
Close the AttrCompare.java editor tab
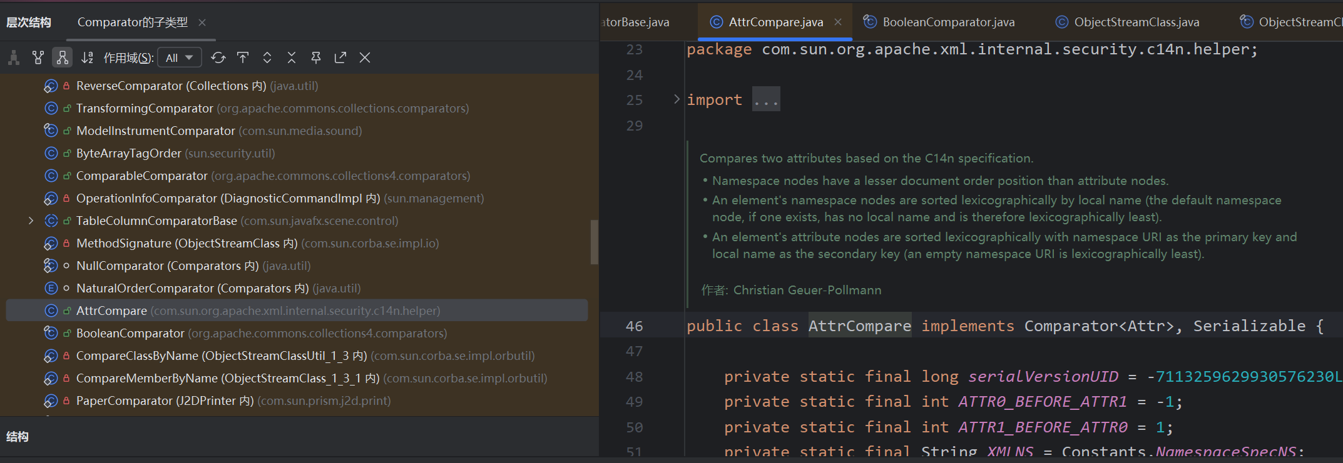[x=838, y=22]
